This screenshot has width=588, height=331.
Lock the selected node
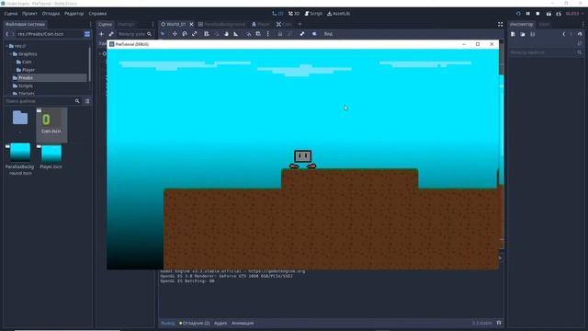coord(279,34)
